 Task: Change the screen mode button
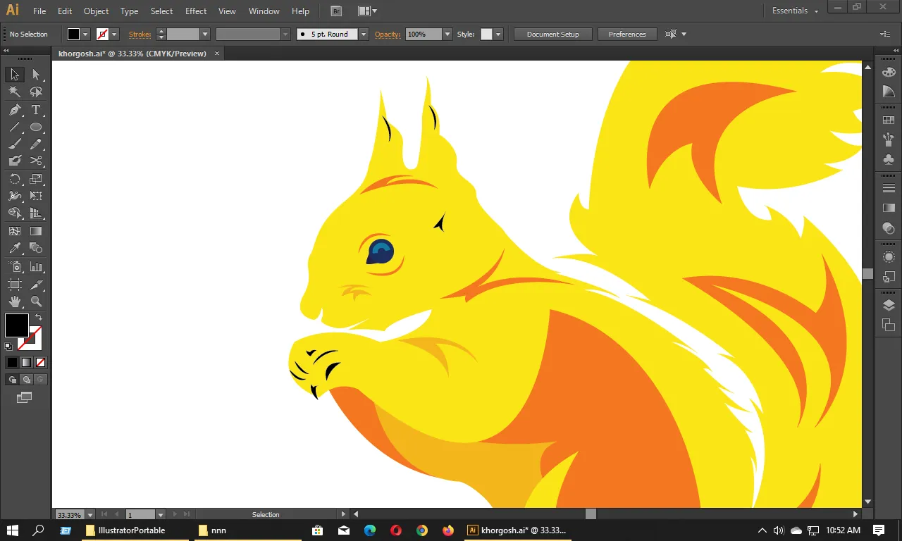pos(25,398)
